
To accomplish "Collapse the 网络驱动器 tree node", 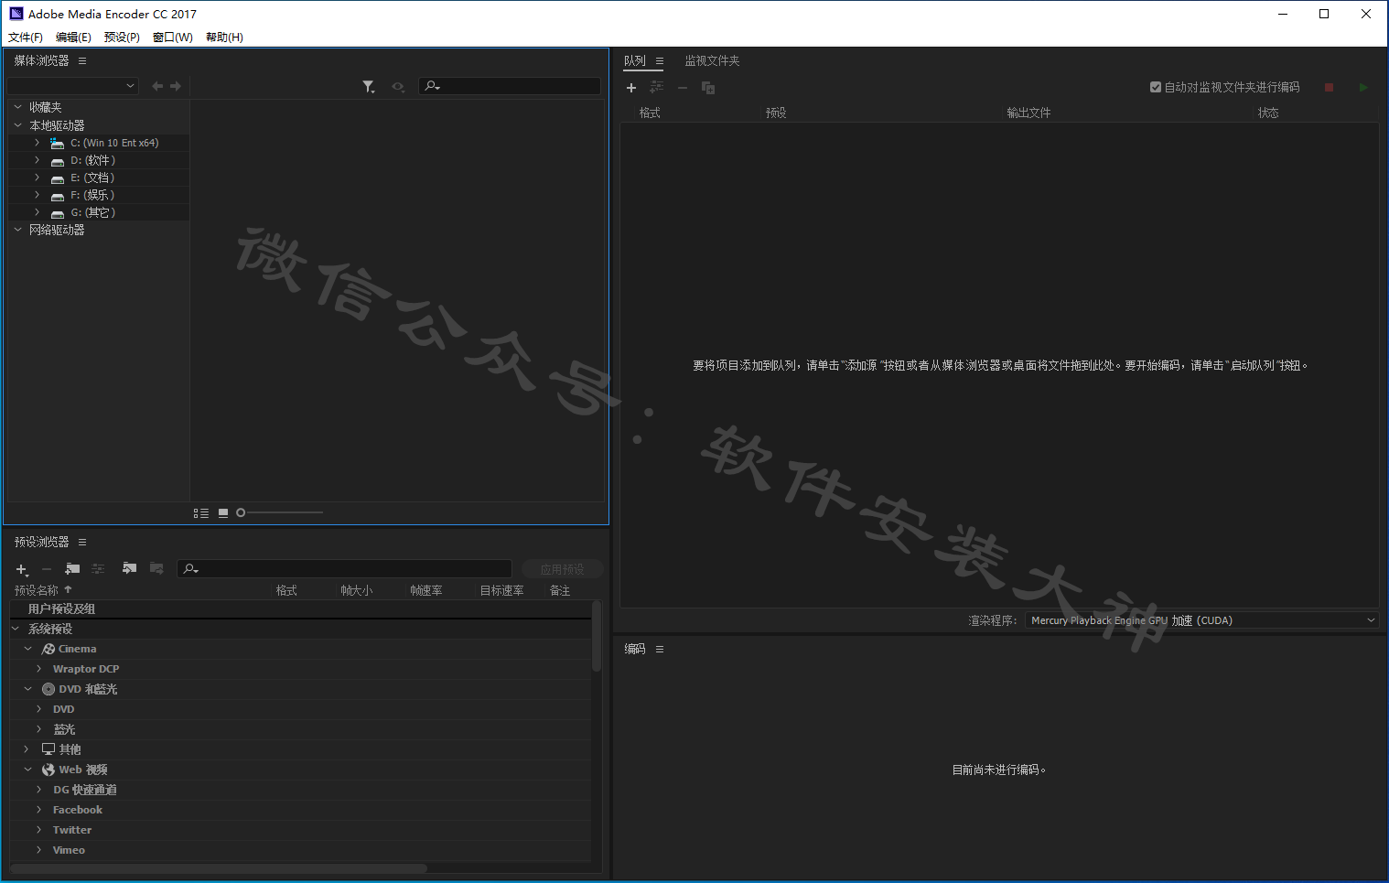I will 17,230.
